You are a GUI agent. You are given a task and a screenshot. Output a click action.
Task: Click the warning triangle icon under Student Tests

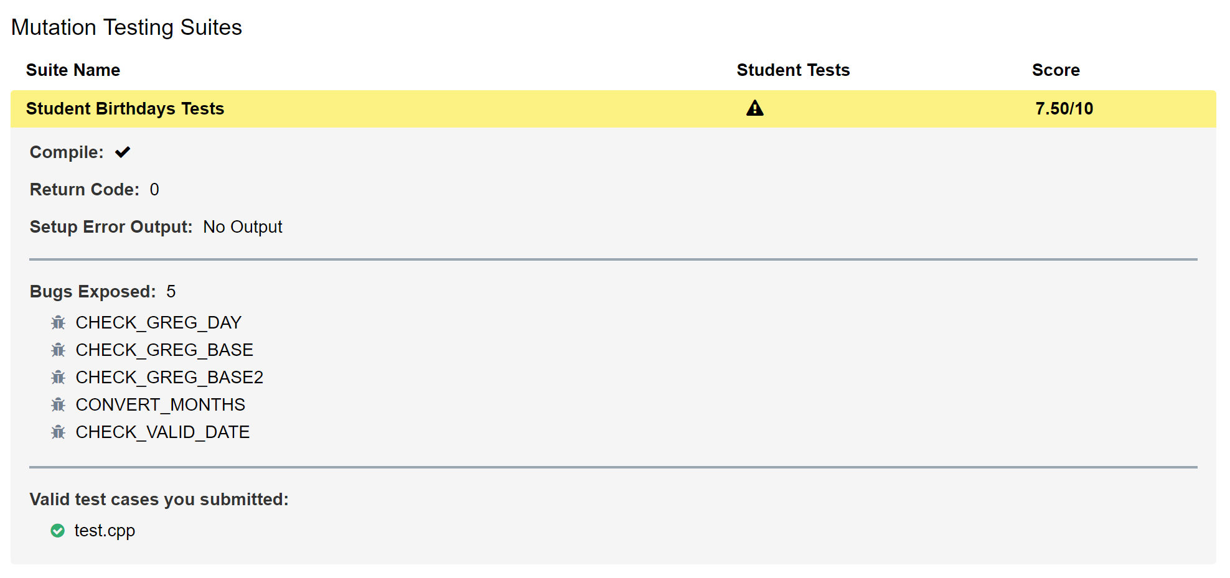click(x=754, y=108)
